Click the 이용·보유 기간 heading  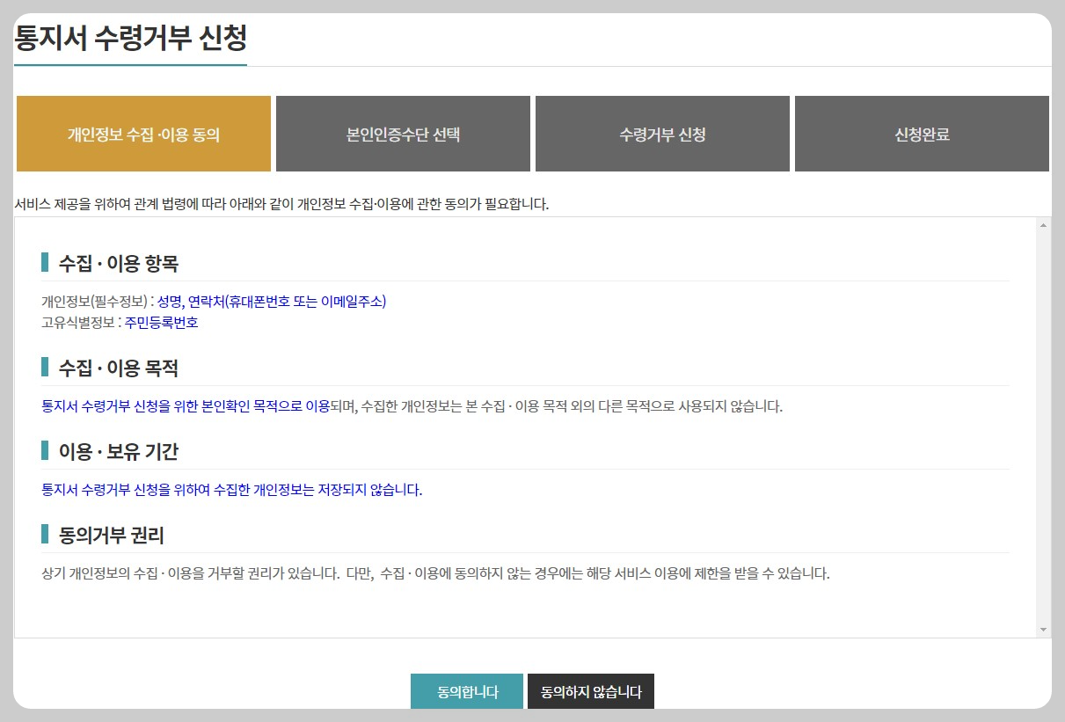coord(119,450)
